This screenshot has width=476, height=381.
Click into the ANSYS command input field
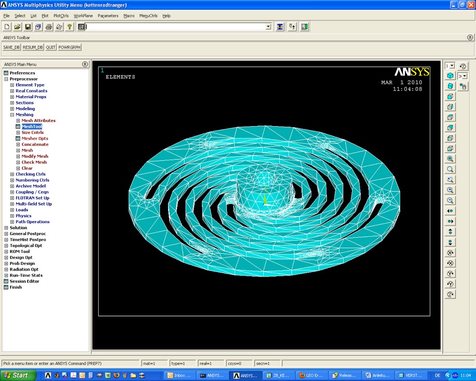click(x=175, y=26)
